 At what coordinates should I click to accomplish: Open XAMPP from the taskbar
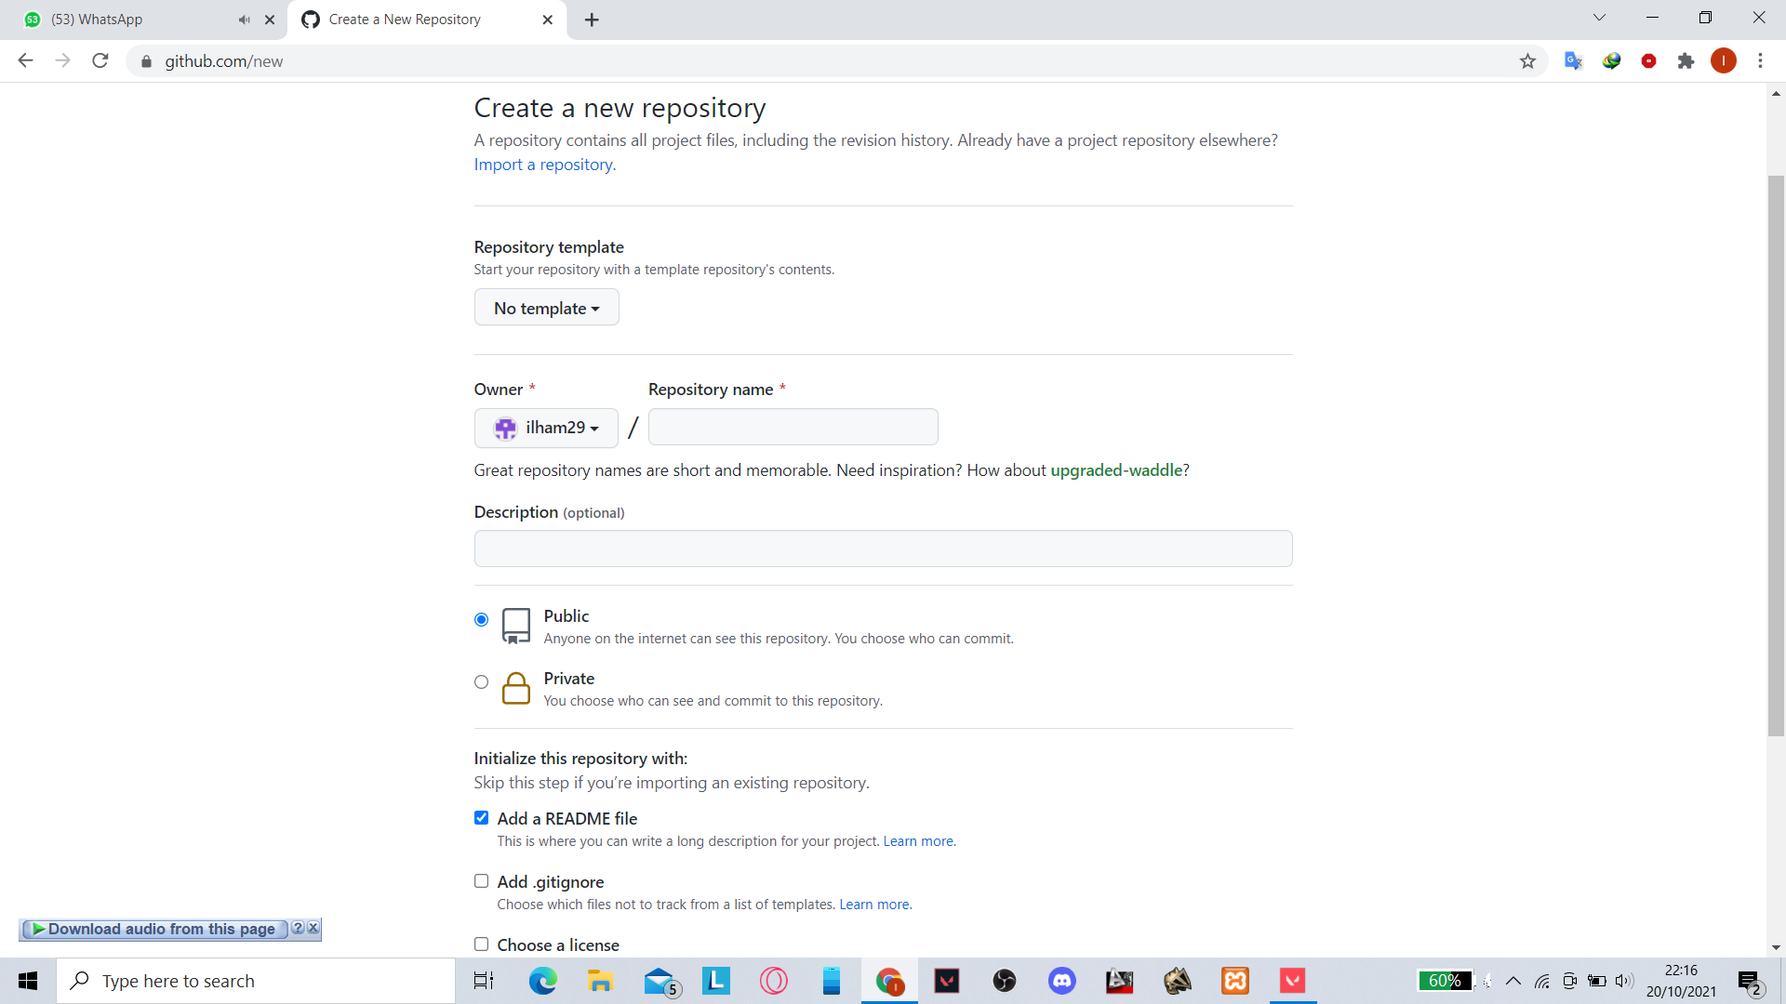click(x=1234, y=981)
